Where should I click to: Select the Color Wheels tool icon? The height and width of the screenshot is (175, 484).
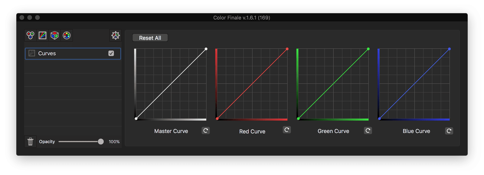point(30,35)
